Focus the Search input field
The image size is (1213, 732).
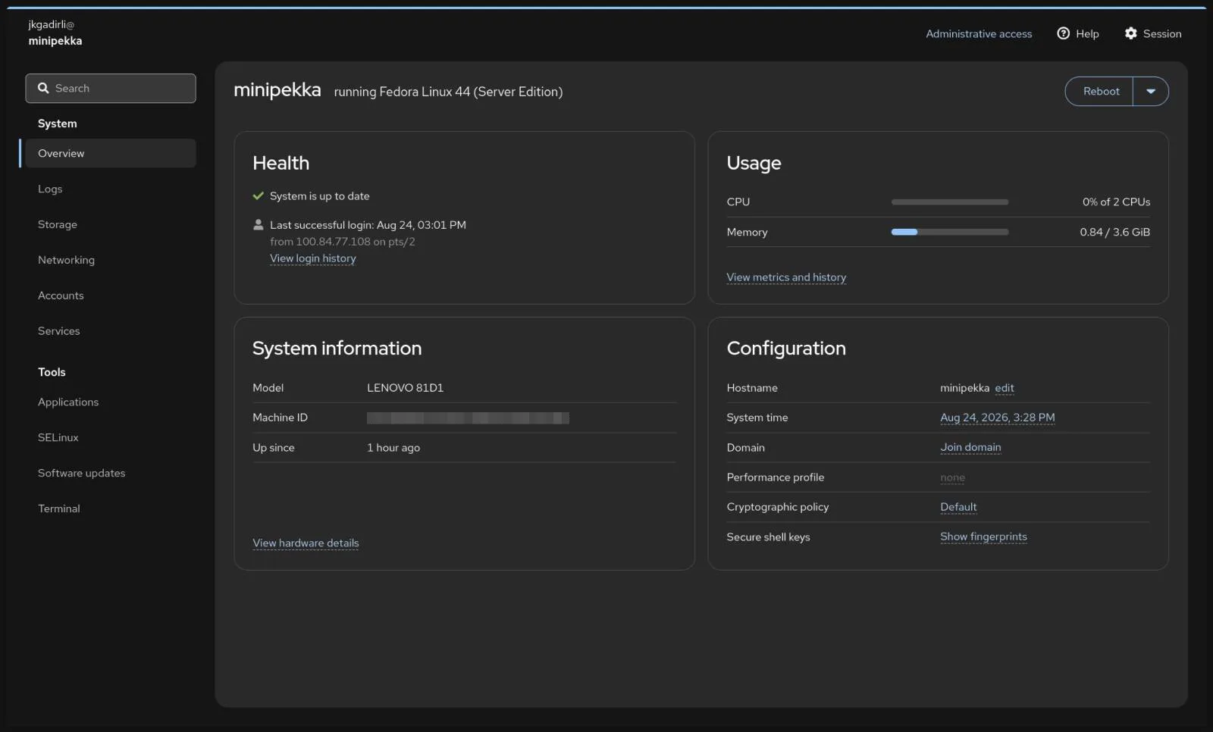click(111, 88)
